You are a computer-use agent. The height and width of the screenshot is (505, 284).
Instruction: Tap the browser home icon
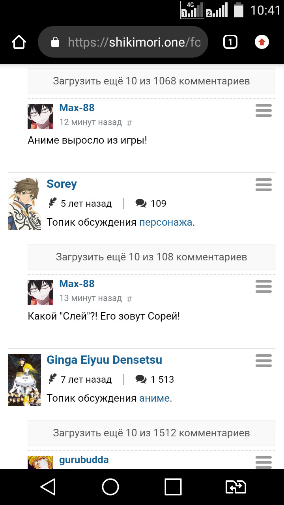click(x=19, y=42)
